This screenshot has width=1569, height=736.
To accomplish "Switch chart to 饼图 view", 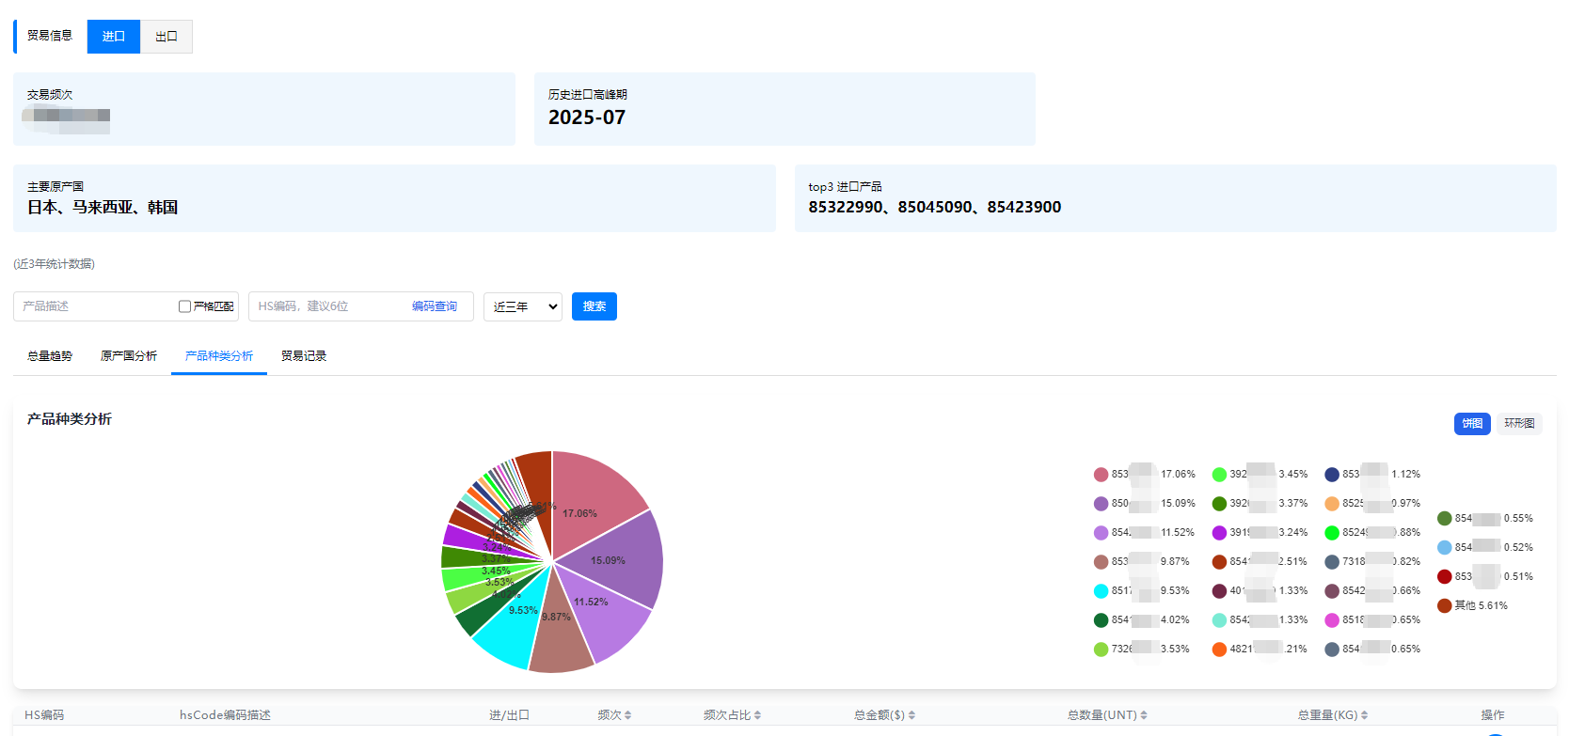I will pyautogui.click(x=1472, y=424).
